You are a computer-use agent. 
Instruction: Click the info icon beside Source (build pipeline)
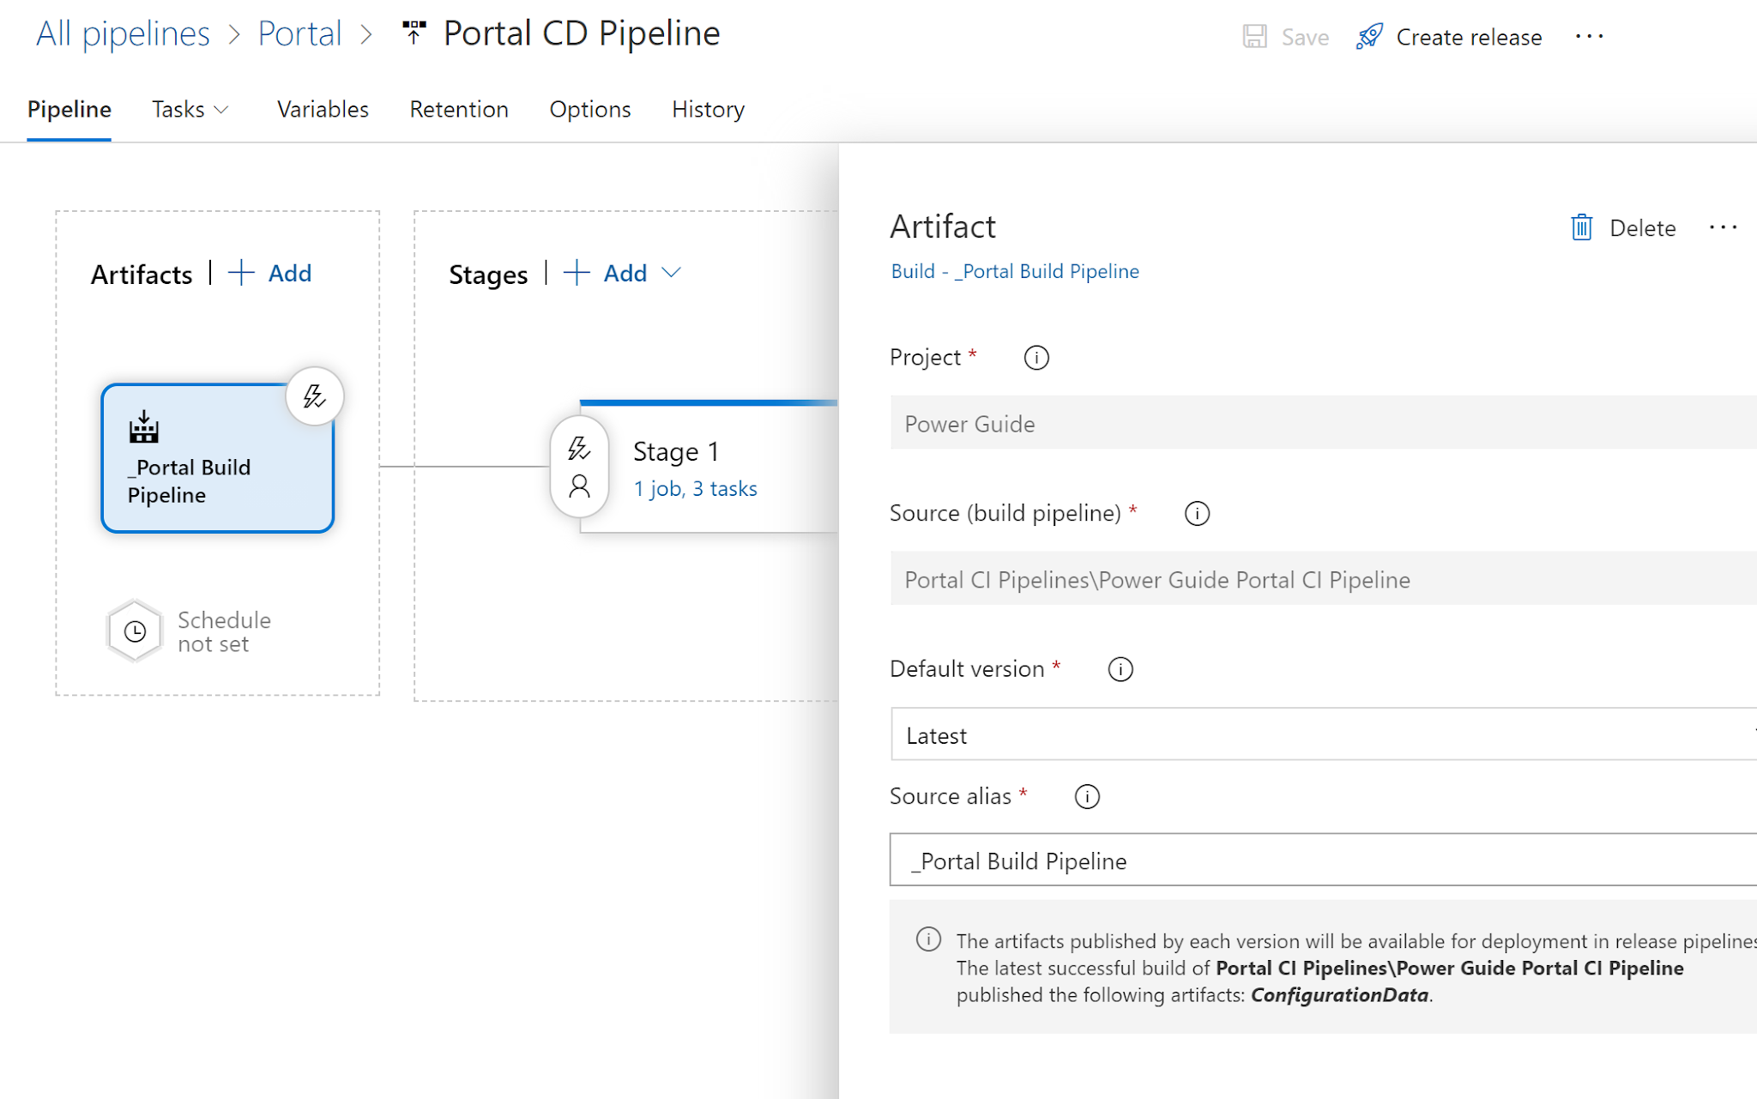(1197, 513)
